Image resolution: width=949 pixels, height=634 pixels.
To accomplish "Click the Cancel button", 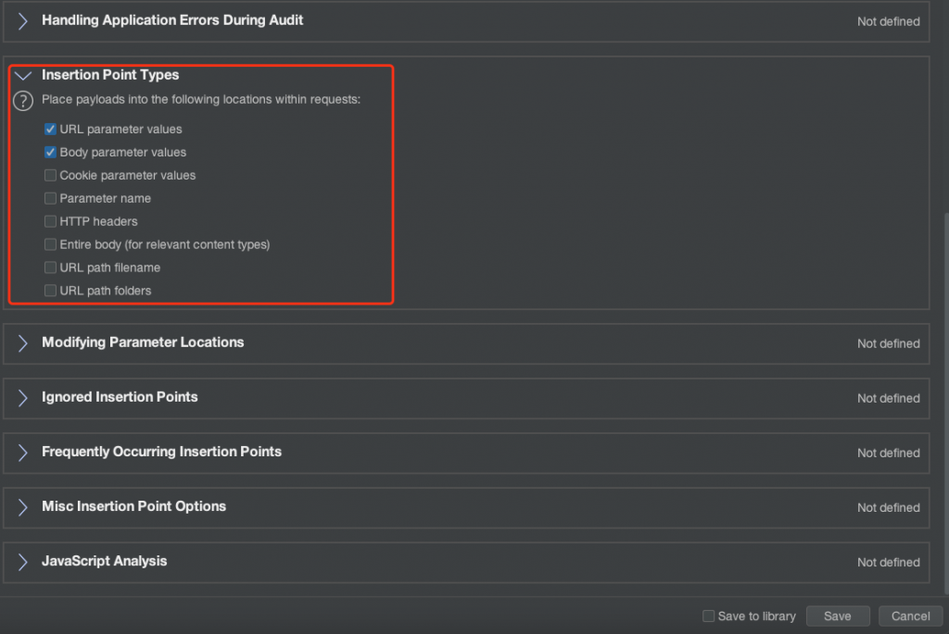I will coord(910,616).
